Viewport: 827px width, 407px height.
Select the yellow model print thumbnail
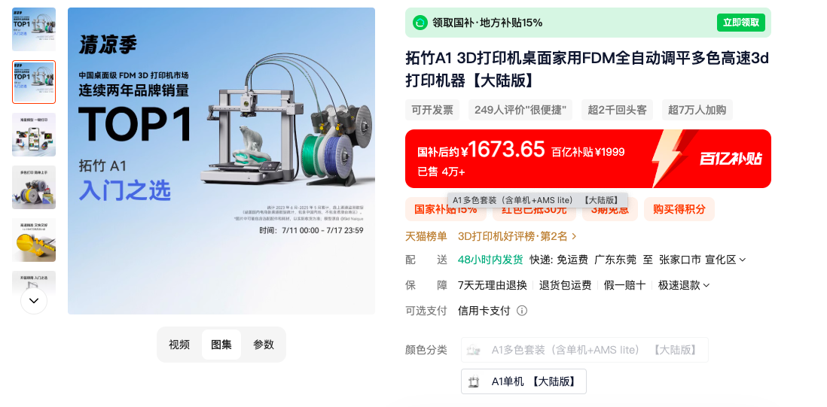coord(34,239)
